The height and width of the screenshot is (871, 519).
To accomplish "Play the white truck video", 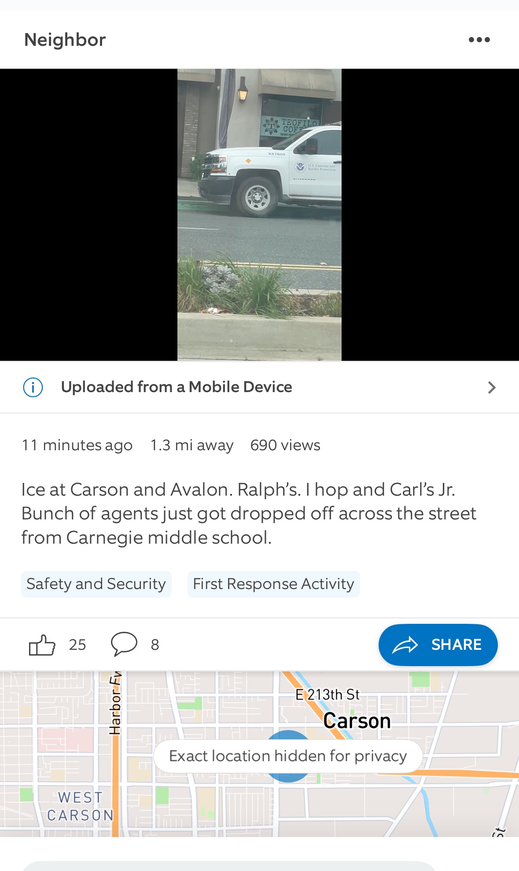I will [x=259, y=215].
